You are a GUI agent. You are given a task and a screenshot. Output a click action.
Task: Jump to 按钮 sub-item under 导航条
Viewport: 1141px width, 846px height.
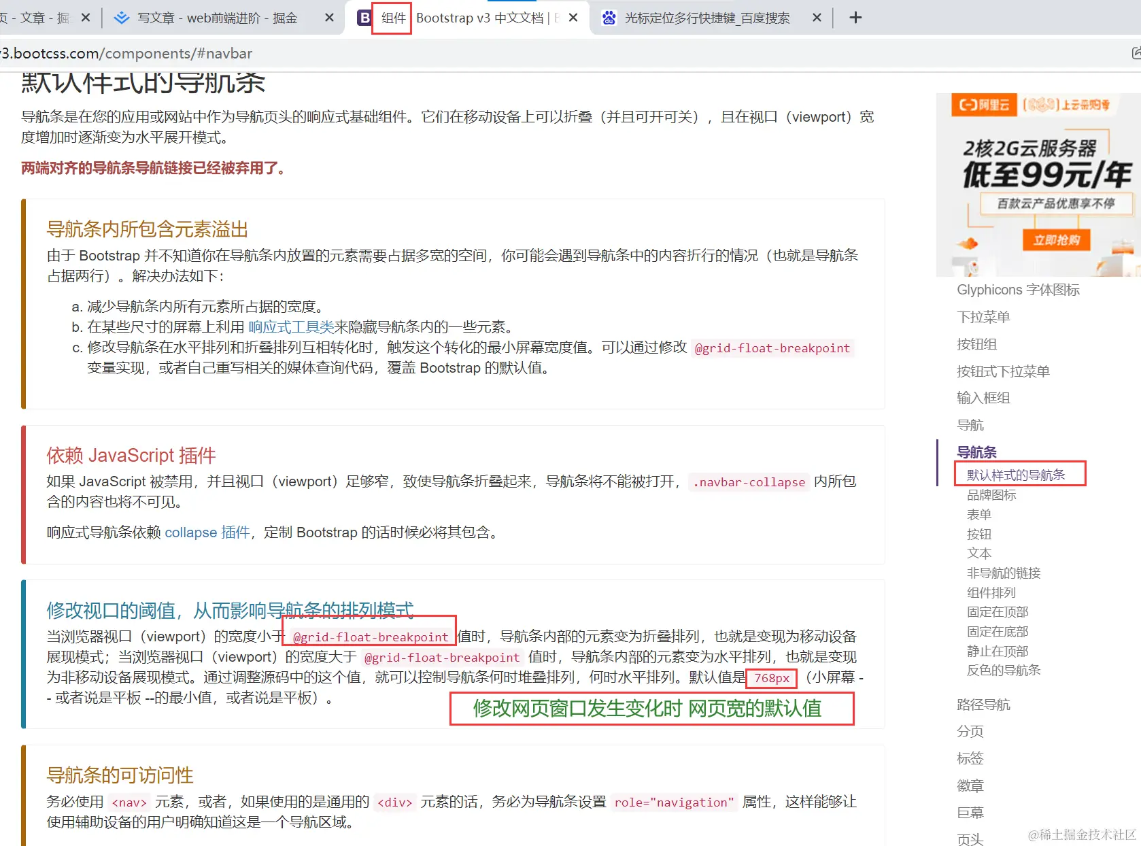pos(979,535)
